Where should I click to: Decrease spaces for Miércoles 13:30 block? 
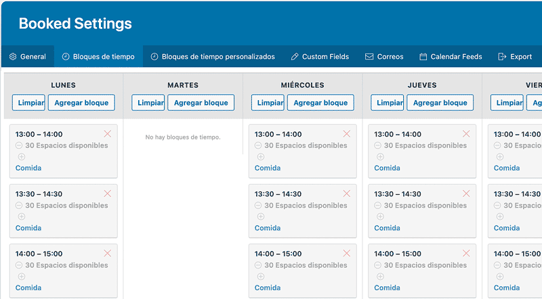(x=258, y=206)
